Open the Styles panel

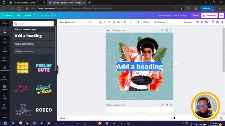5,40
